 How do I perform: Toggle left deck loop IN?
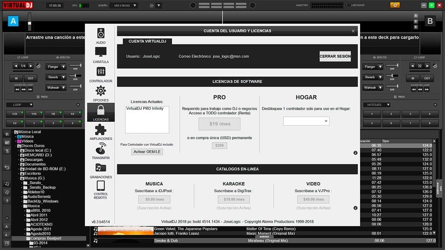pyautogui.click(x=16, y=78)
